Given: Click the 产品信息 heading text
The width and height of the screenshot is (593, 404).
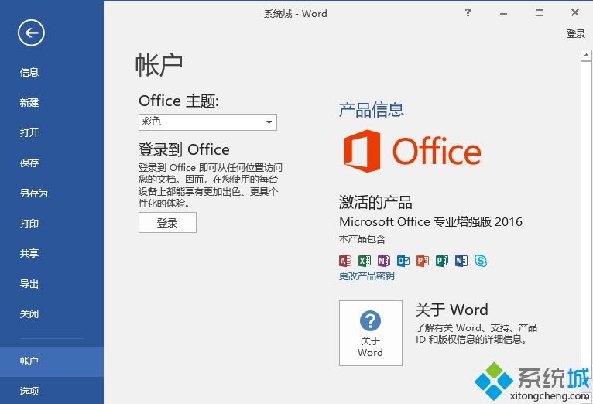Looking at the screenshot, I should pyautogui.click(x=372, y=110).
